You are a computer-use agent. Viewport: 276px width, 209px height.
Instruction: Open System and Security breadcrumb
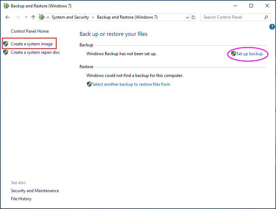tap(70, 17)
